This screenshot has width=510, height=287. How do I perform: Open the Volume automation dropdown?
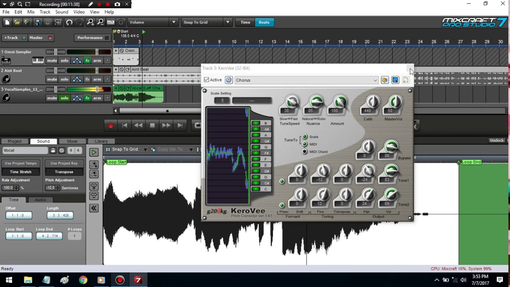pyautogui.click(x=174, y=22)
